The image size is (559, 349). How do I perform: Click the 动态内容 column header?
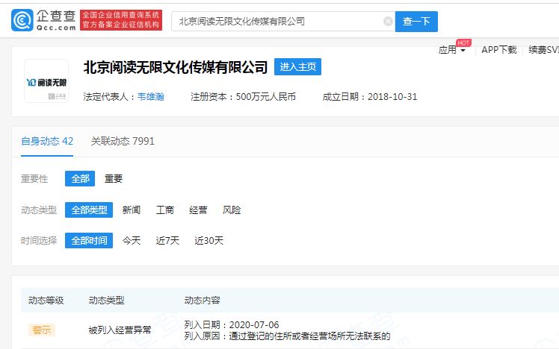tap(202, 301)
